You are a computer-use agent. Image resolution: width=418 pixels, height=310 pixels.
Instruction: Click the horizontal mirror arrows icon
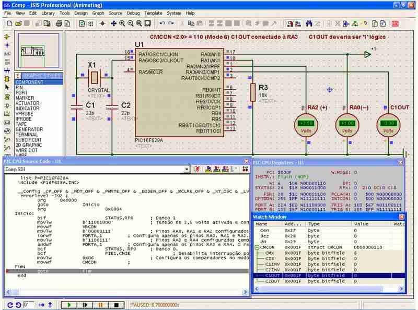pos(41,305)
